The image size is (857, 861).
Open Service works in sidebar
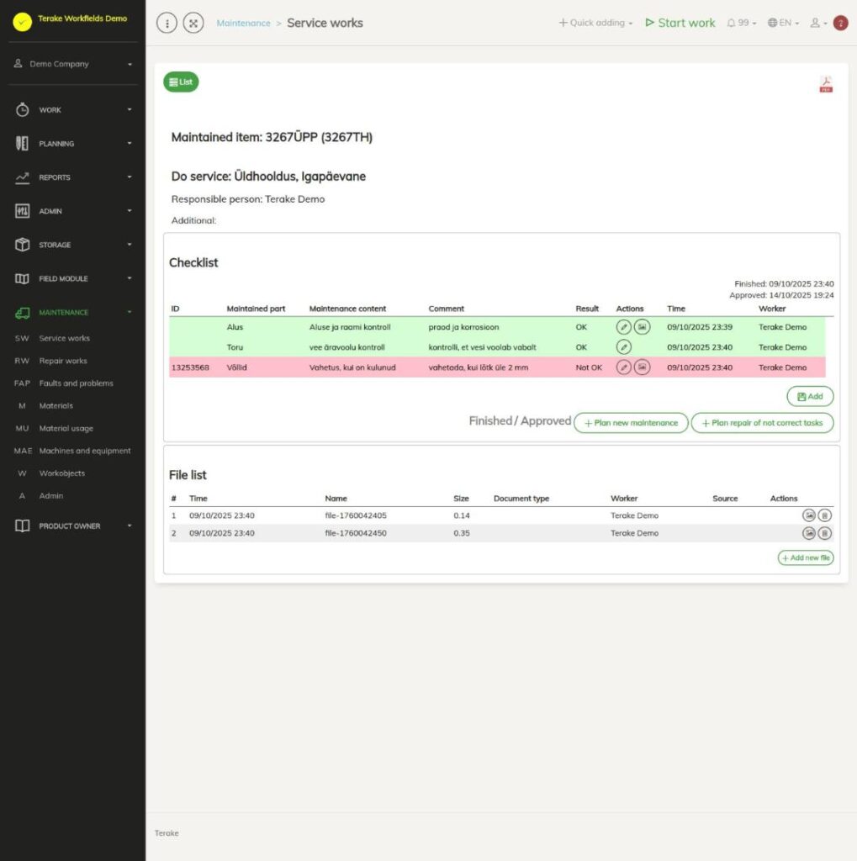tap(64, 338)
